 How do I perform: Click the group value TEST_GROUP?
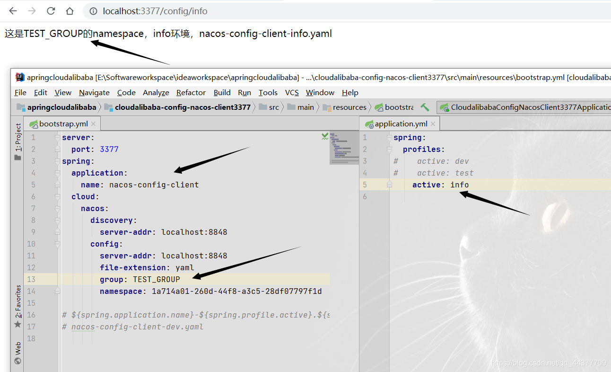157,279
